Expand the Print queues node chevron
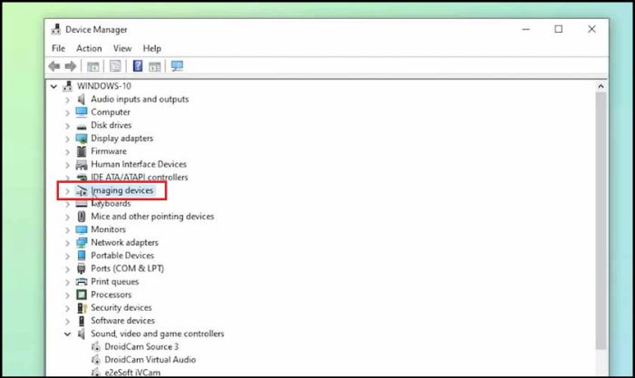The image size is (635, 378). pyautogui.click(x=68, y=282)
